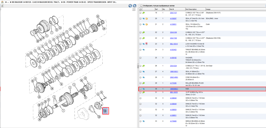
Task: Click the blue arrow for part A158051
Action: click(x=144, y=24)
